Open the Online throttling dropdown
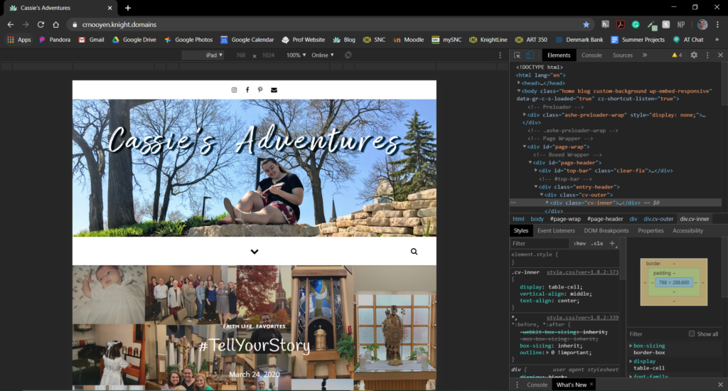This screenshot has height=391, width=728. pos(322,55)
